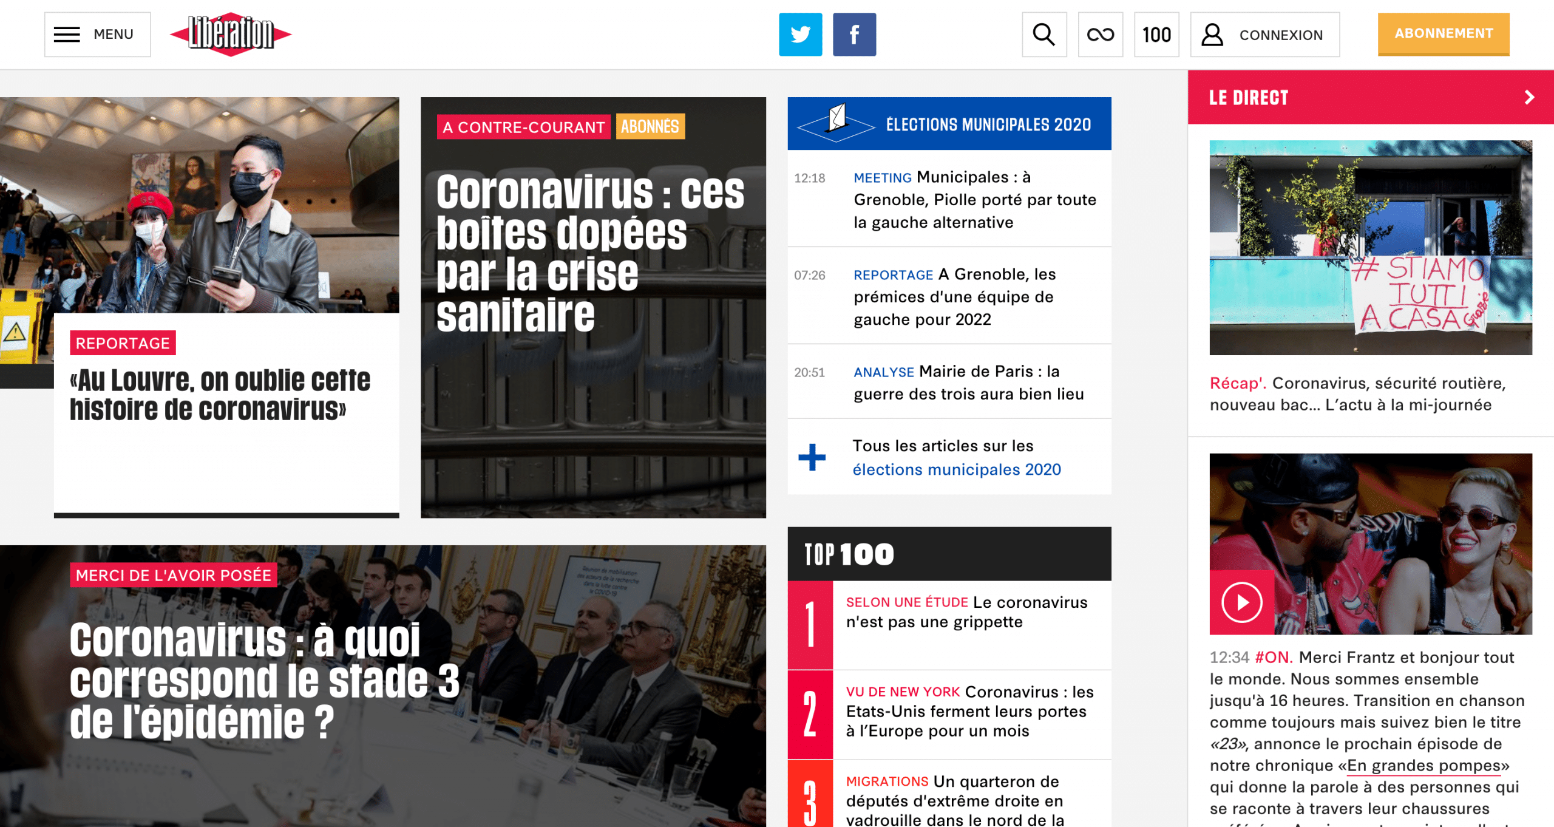Click the Libération logo

(x=231, y=34)
